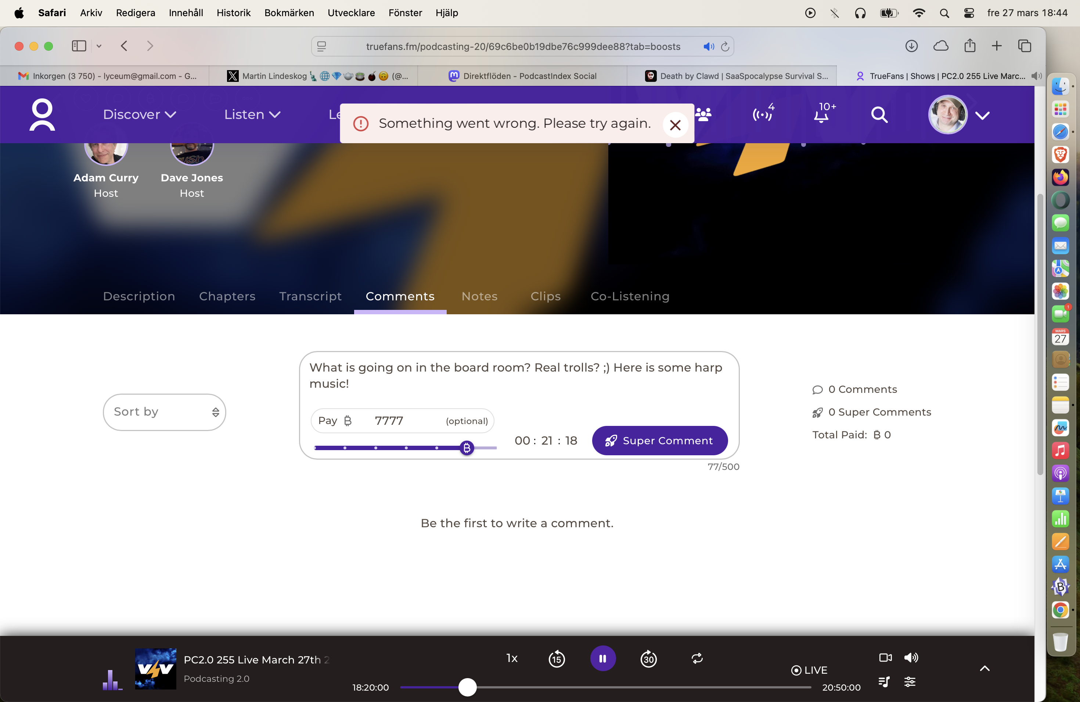
Task: Dismiss the error message banner
Action: click(x=675, y=125)
